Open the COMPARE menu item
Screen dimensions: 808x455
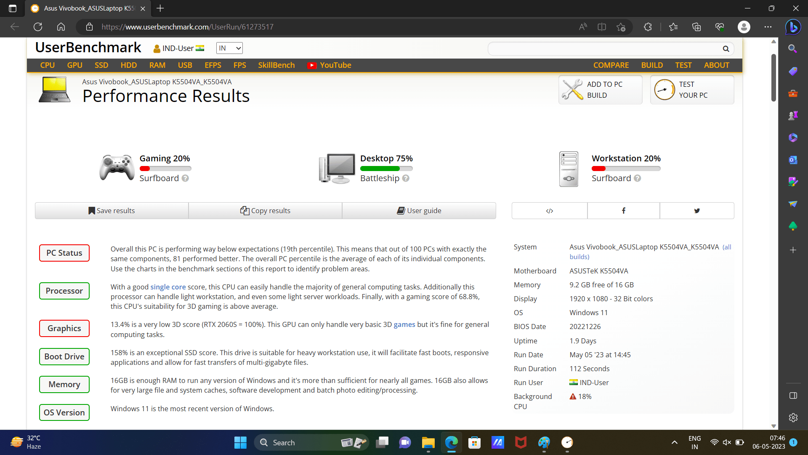(x=611, y=65)
